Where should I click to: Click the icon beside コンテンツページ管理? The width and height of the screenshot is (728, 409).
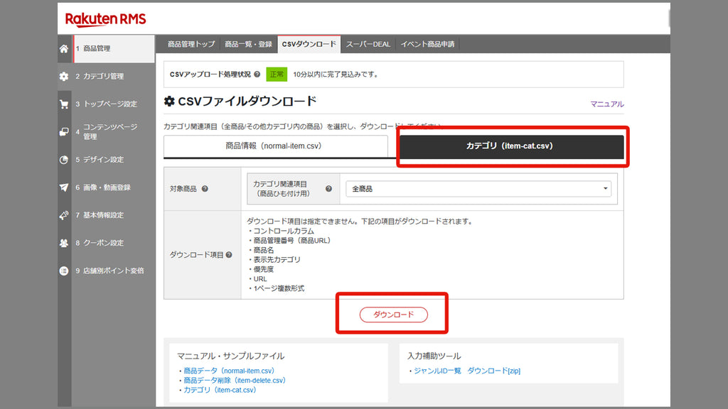click(x=64, y=132)
